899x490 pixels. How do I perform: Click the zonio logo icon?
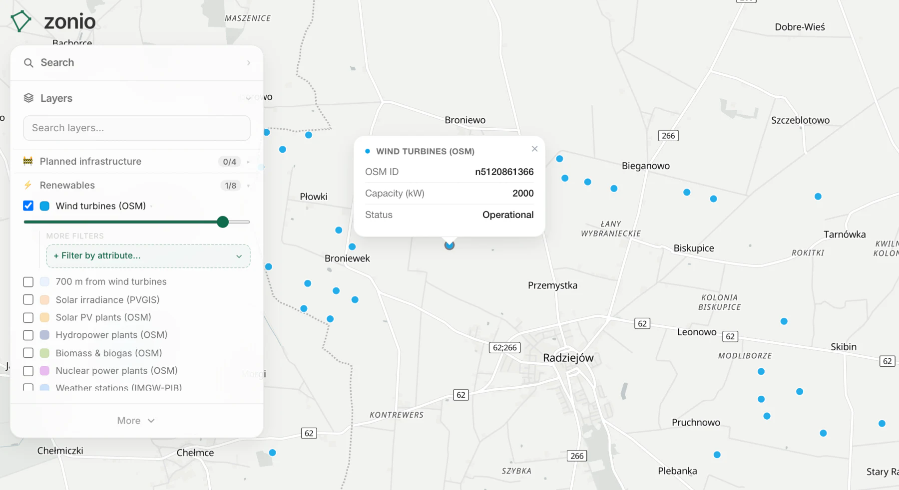(21, 21)
